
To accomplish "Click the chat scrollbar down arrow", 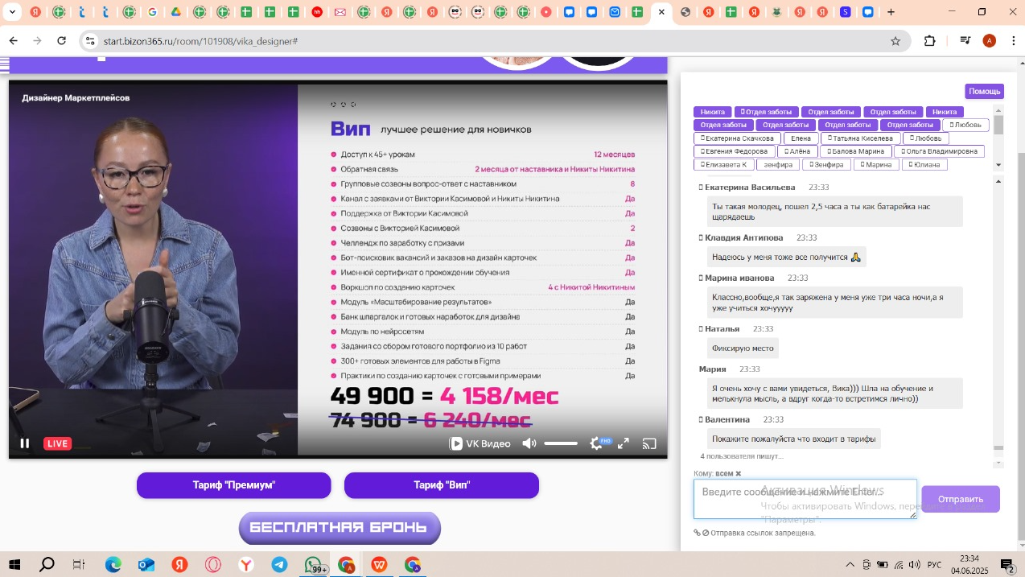I will click(x=998, y=463).
